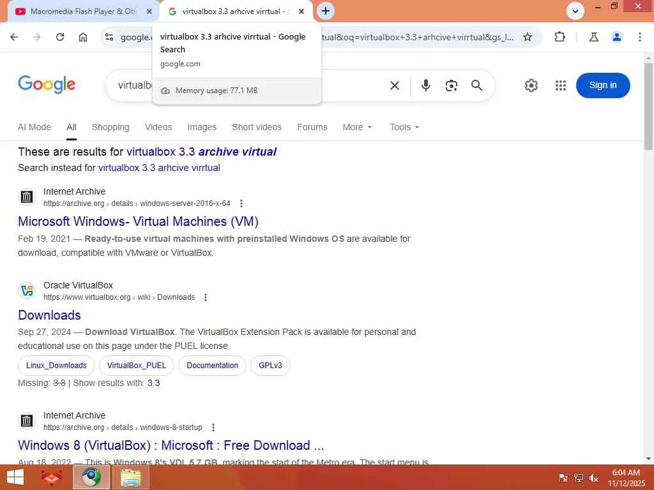
Task: Switch to Short videos results
Action: [257, 127]
